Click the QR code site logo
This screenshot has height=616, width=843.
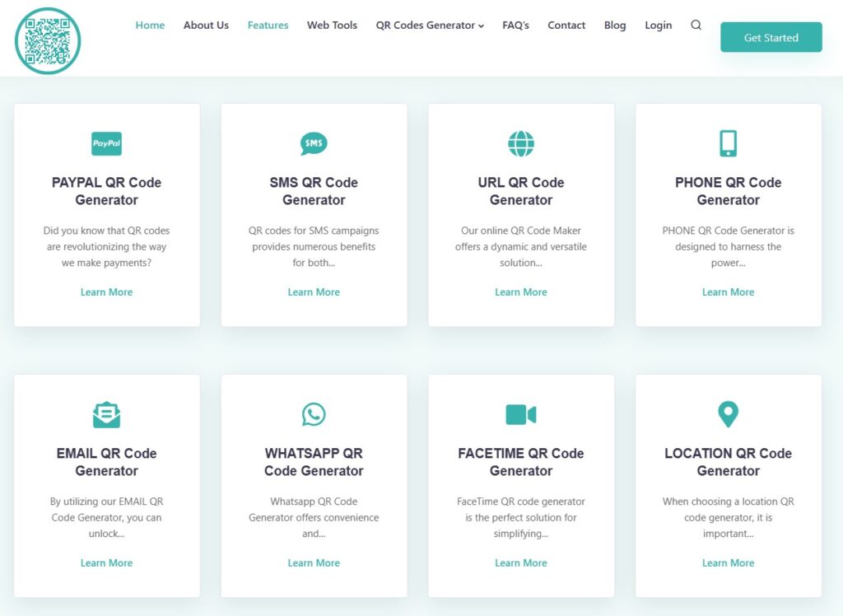48,41
